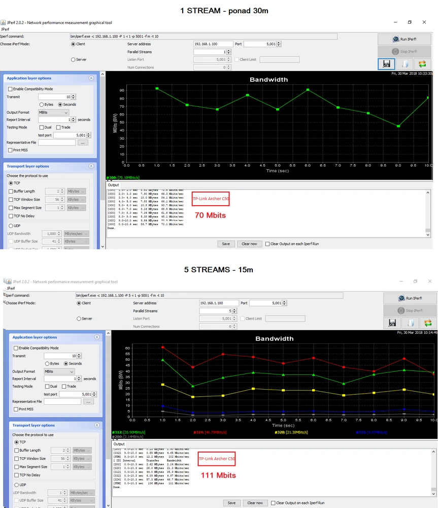Click the load file icon in bottom window

coord(410,323)
